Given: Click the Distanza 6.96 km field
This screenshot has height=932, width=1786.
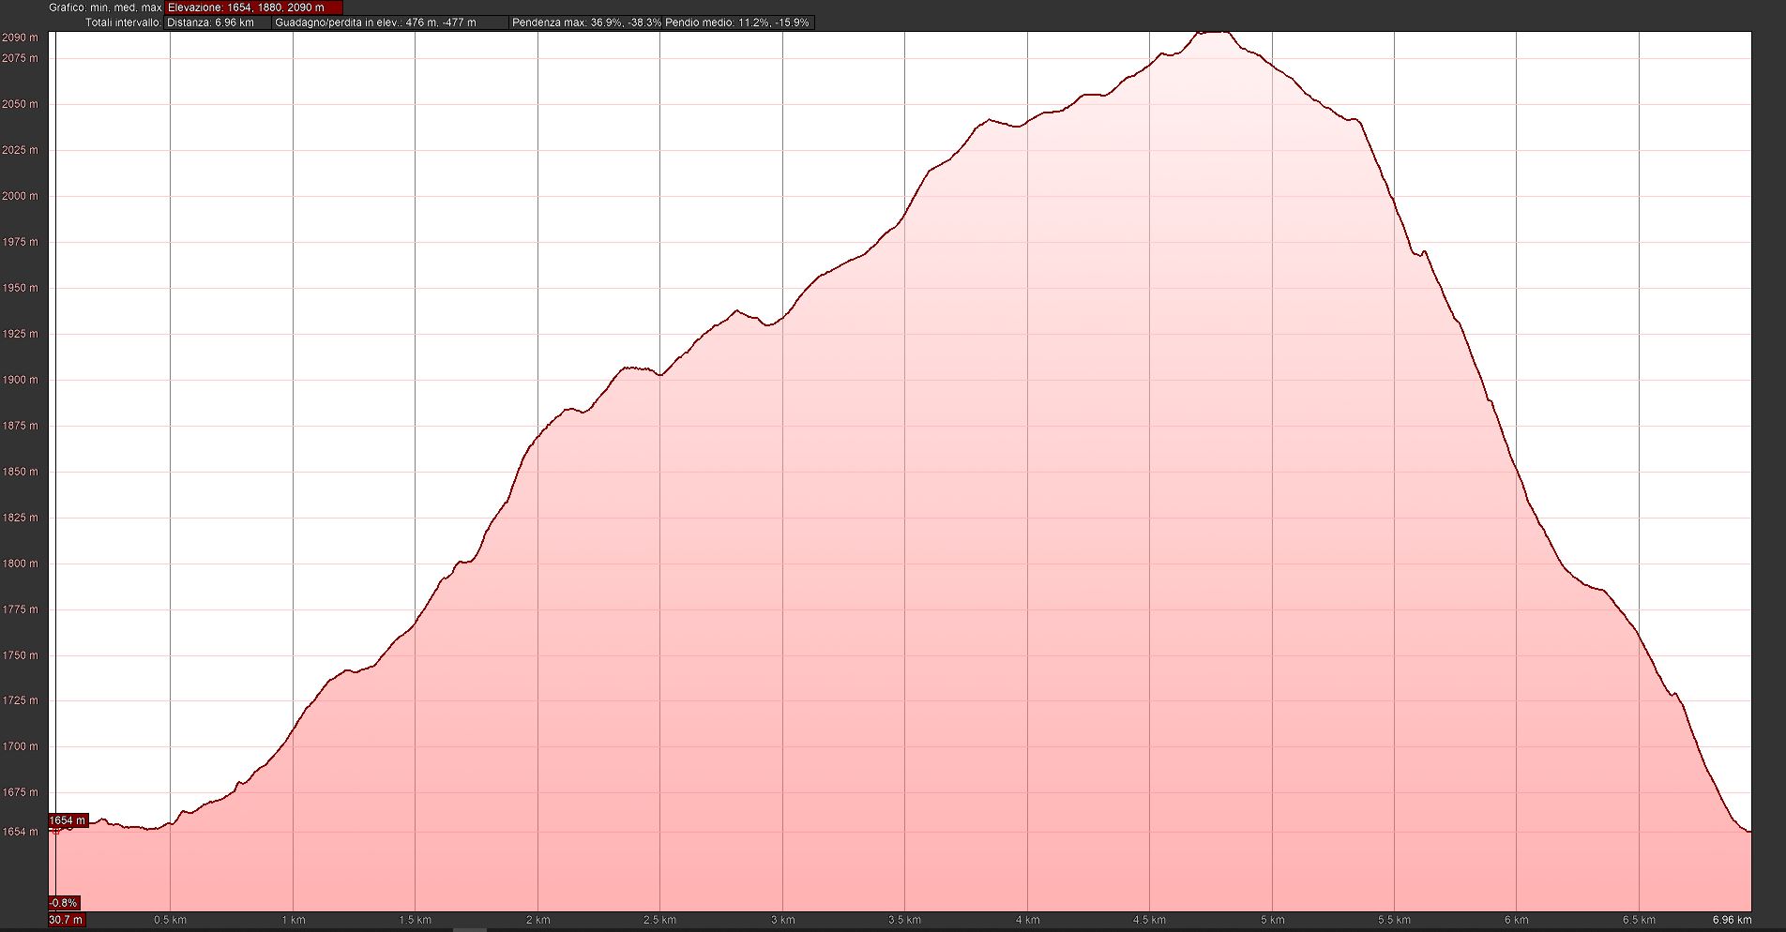Looking at the screenshot, I should point(217,23).
